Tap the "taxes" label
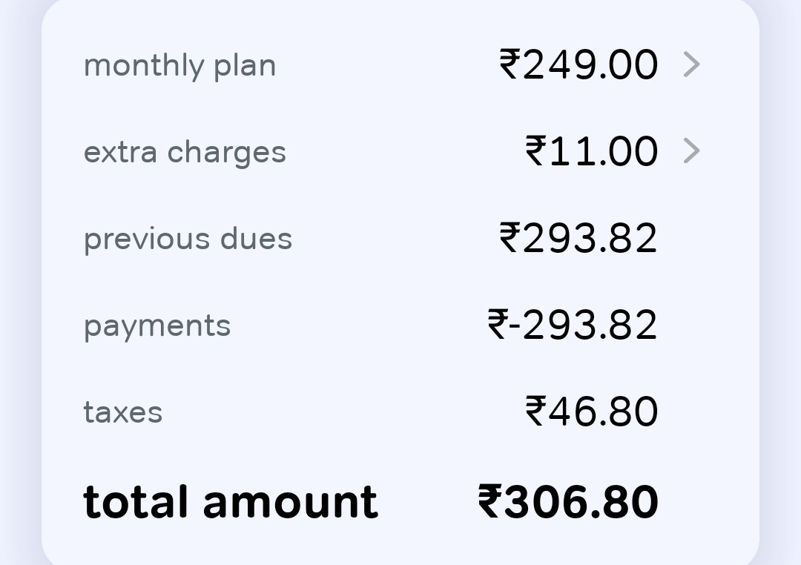The height and width of the screenshot is (565, 801). pyautogui.click(x=122, y=412)
